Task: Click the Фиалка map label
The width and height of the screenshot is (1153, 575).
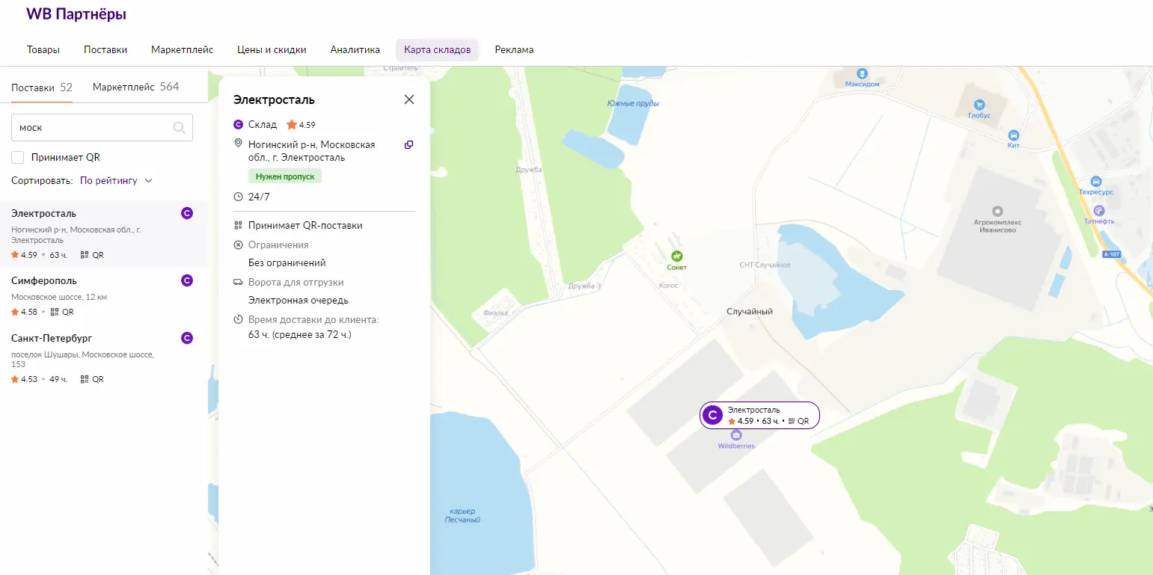Action: point(496,313)
